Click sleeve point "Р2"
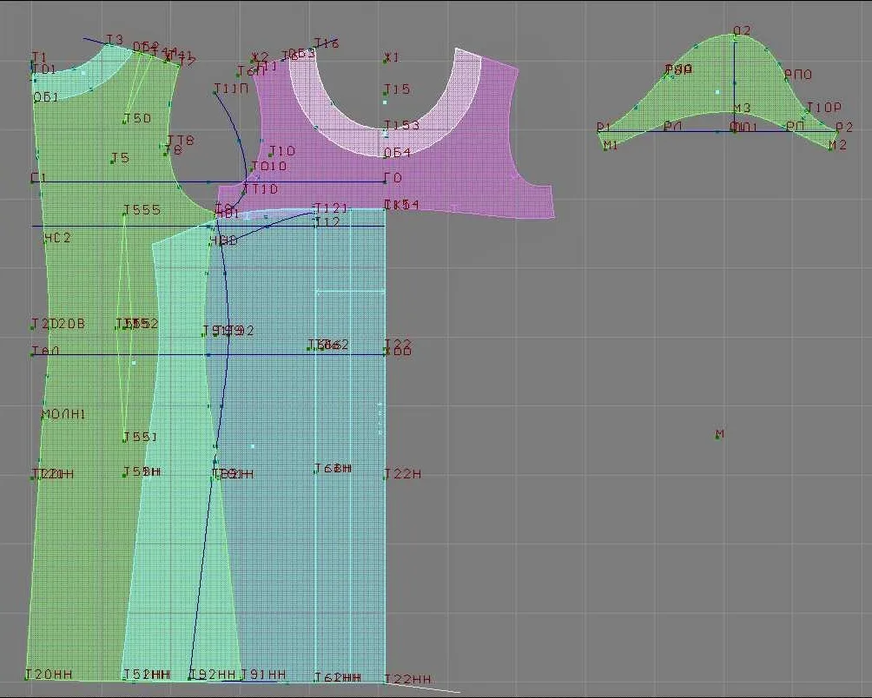The height and width of the screenshot is (698, 872). 844,128
